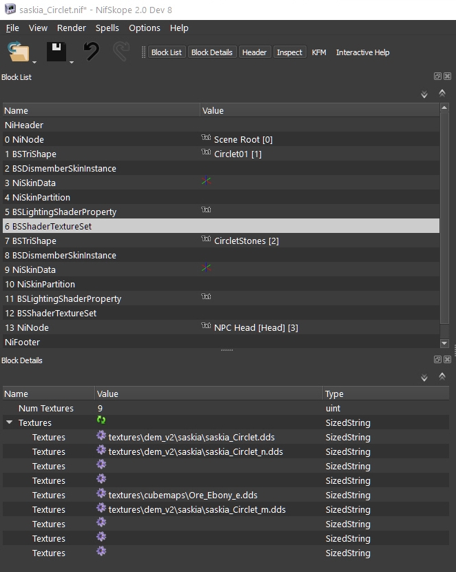Click the Load file icon

[18, 52]
